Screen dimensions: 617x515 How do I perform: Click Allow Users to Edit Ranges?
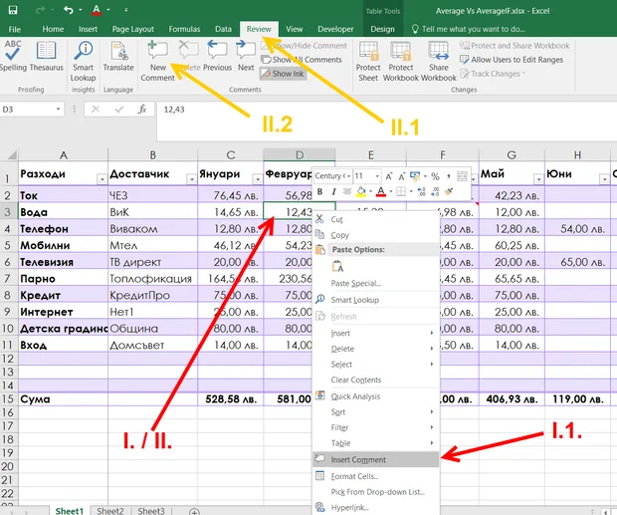coord(512,60)
